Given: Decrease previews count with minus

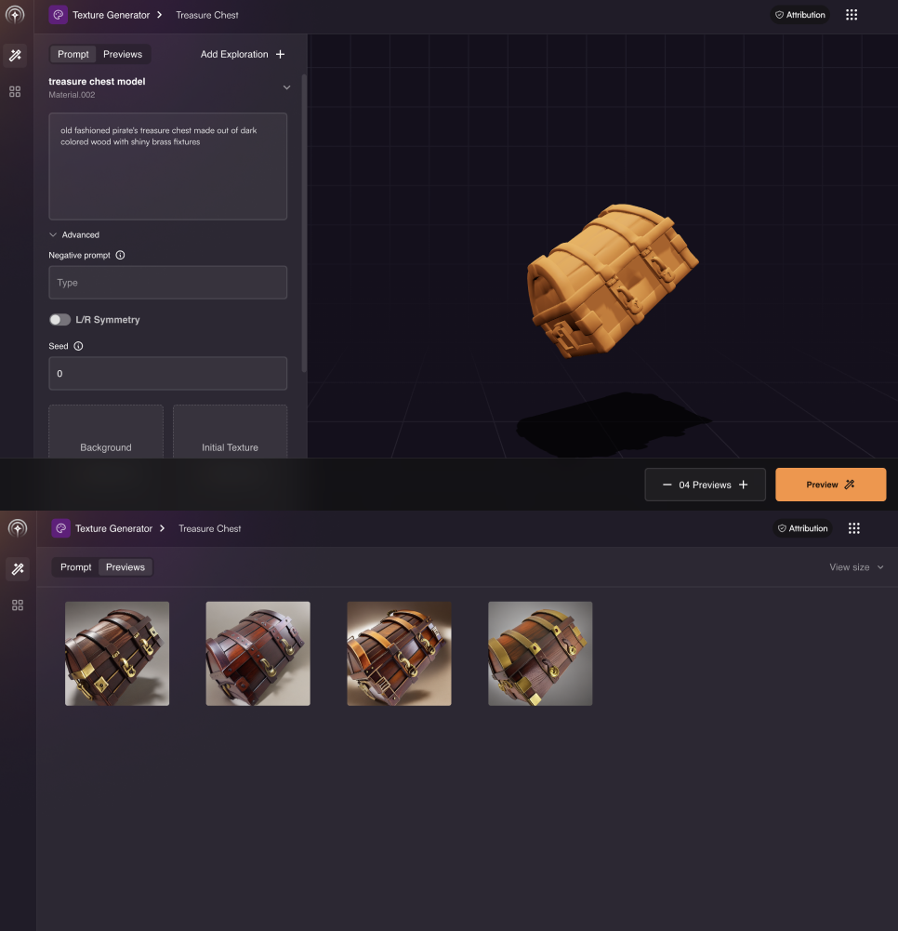Looking at the screenshot, I should (667, 485).
